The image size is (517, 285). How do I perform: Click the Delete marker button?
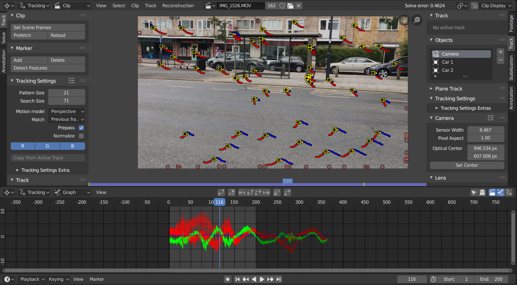tap(66, 60)
